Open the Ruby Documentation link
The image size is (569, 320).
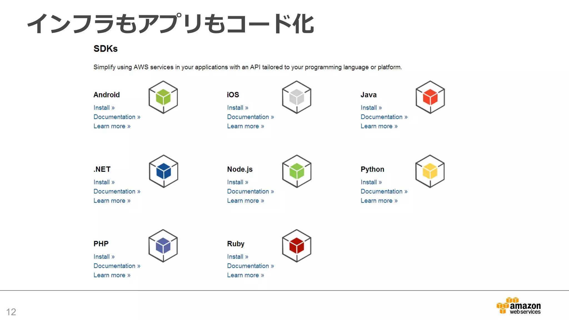(250, 266)
